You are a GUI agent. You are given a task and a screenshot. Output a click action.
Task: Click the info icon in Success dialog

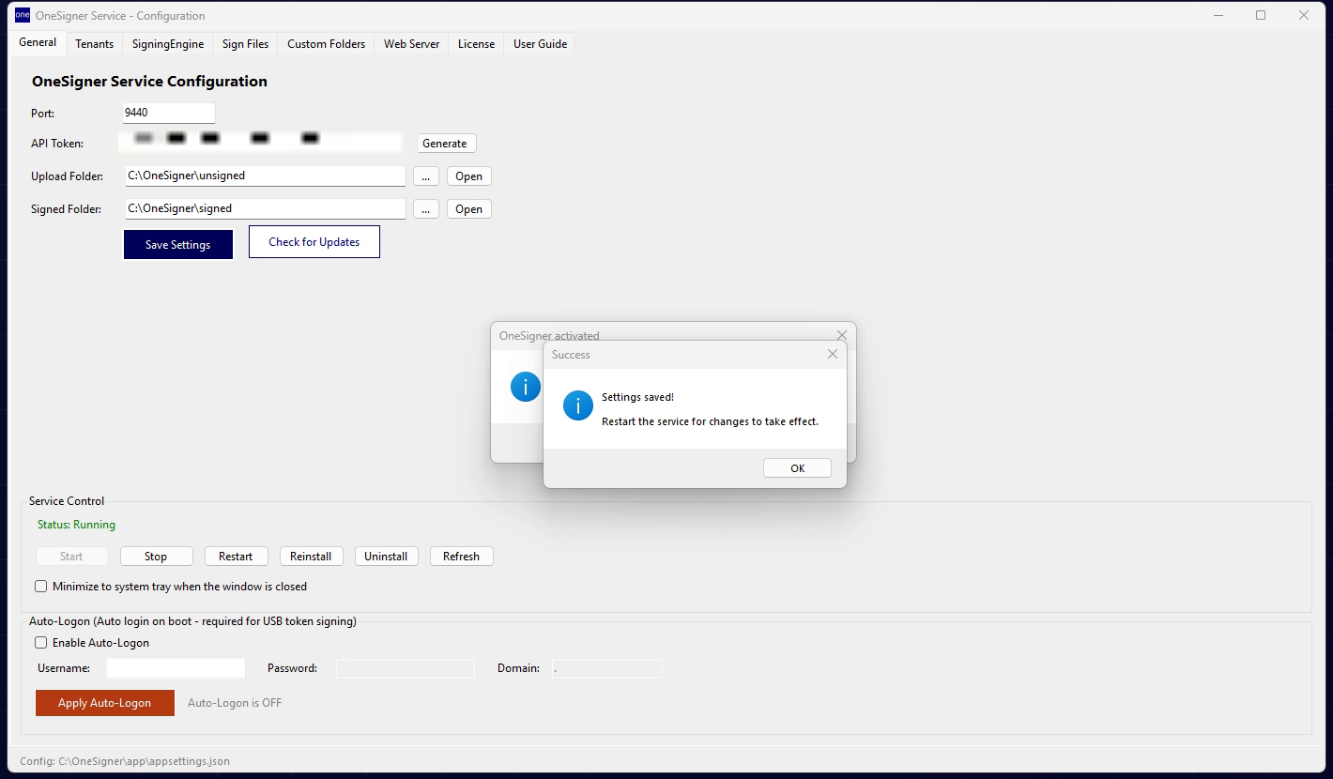[x=577, y=405]
